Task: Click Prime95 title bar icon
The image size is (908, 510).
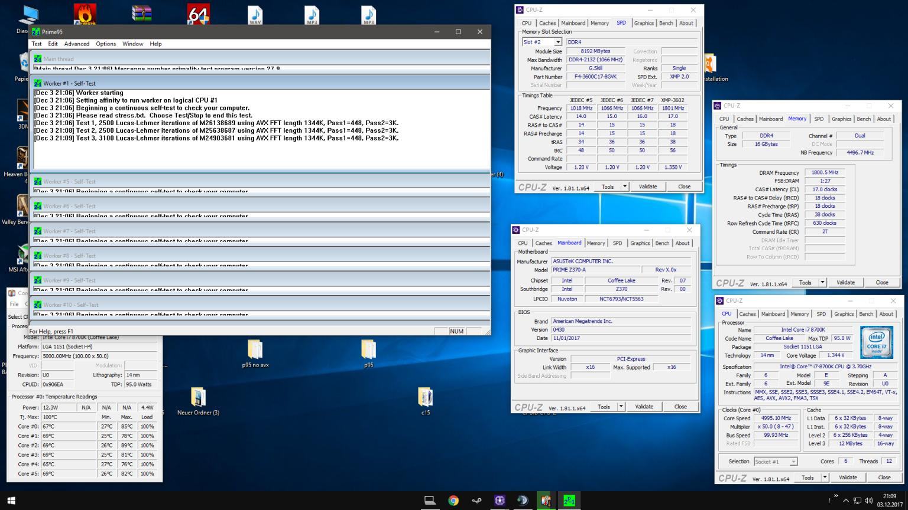Action: 36,32
